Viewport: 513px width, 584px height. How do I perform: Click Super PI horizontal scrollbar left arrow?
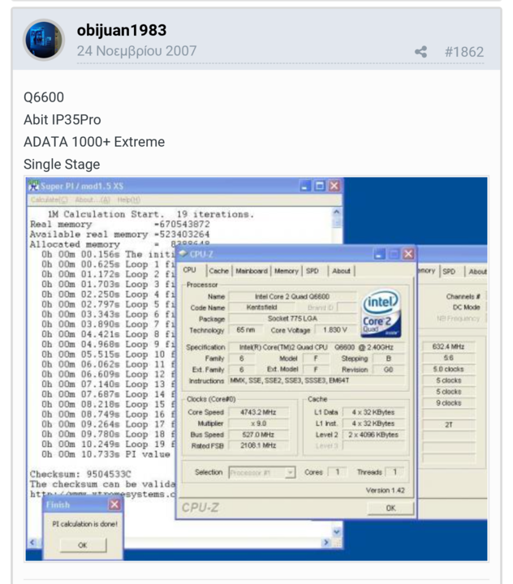point(32,543)
